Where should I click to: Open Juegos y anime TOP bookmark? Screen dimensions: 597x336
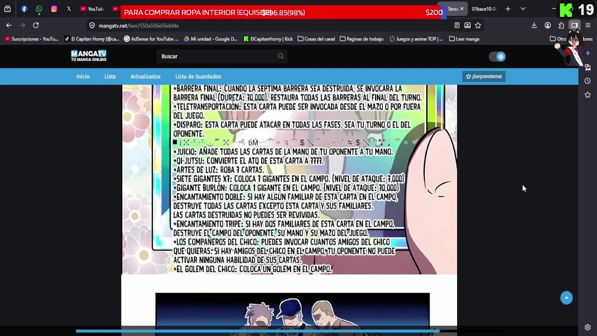tap(416, 39)
